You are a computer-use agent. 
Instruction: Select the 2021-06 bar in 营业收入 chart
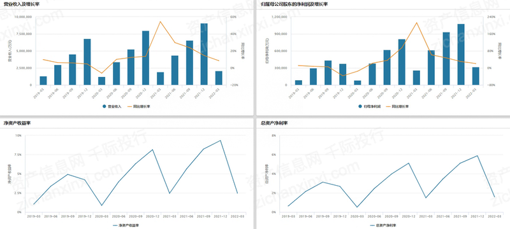pos(175,71)
